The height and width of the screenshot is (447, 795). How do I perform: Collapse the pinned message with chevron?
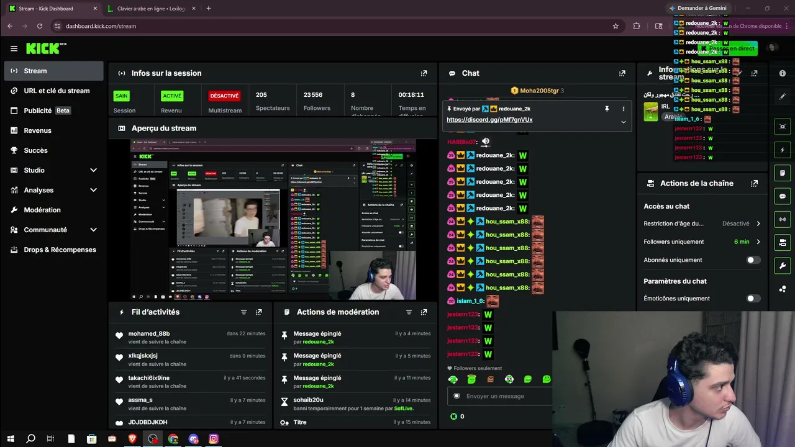[624, 122]
